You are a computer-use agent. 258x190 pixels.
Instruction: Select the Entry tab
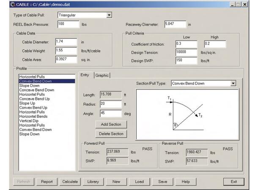coord(85,75)
